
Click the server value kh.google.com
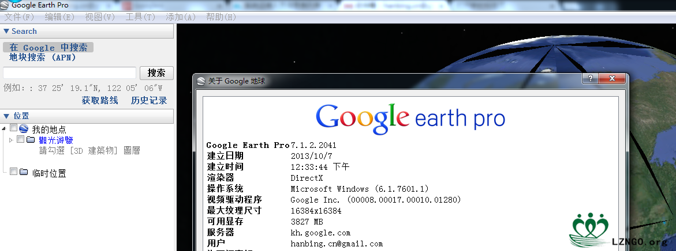[x=320, y=233]
